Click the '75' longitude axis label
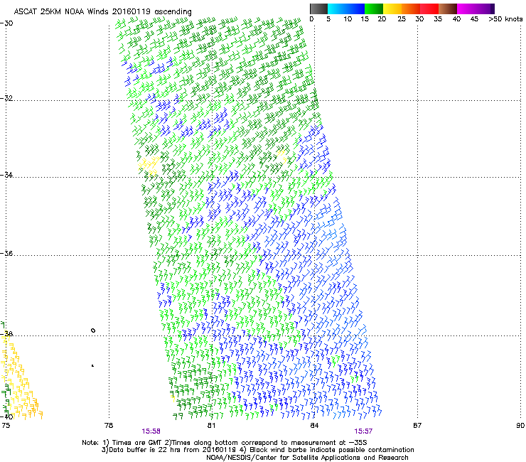This screenshot has width=526, height=462. click(6, 426)
